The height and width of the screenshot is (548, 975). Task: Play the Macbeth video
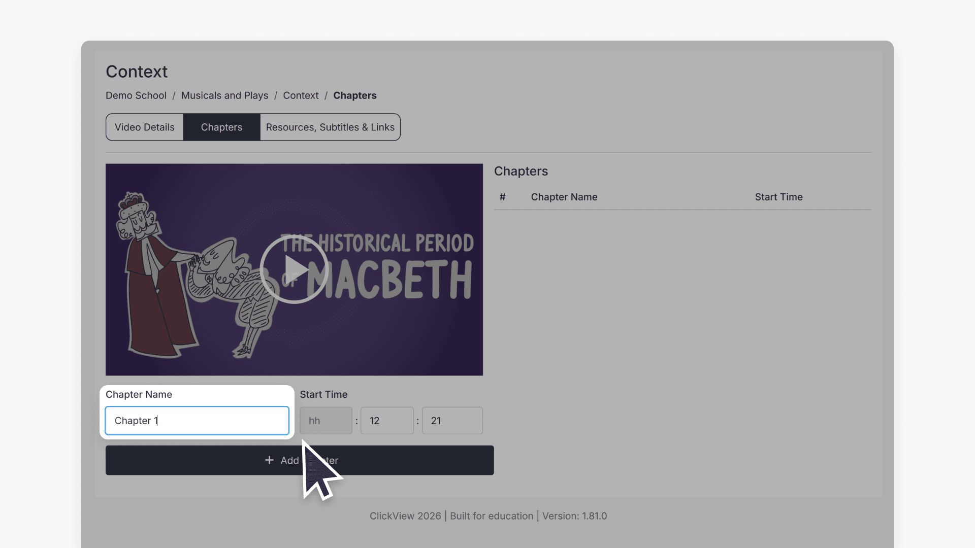(x=294, y=269)
